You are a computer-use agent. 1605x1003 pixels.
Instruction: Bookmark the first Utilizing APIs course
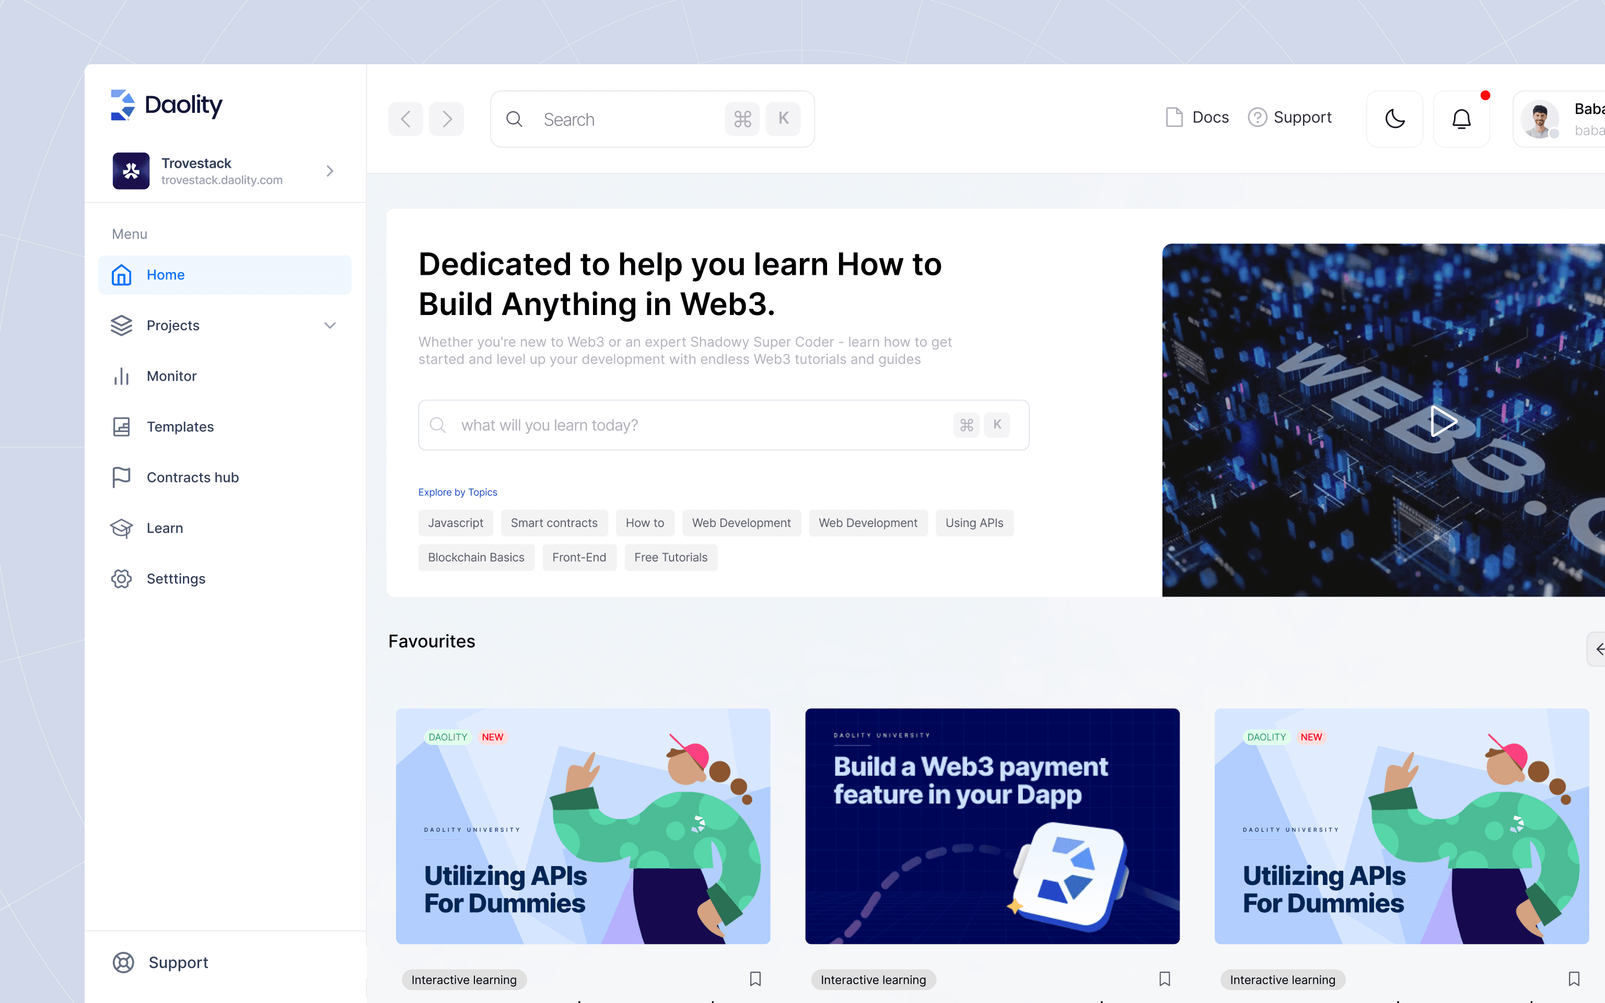coord(755,978)
